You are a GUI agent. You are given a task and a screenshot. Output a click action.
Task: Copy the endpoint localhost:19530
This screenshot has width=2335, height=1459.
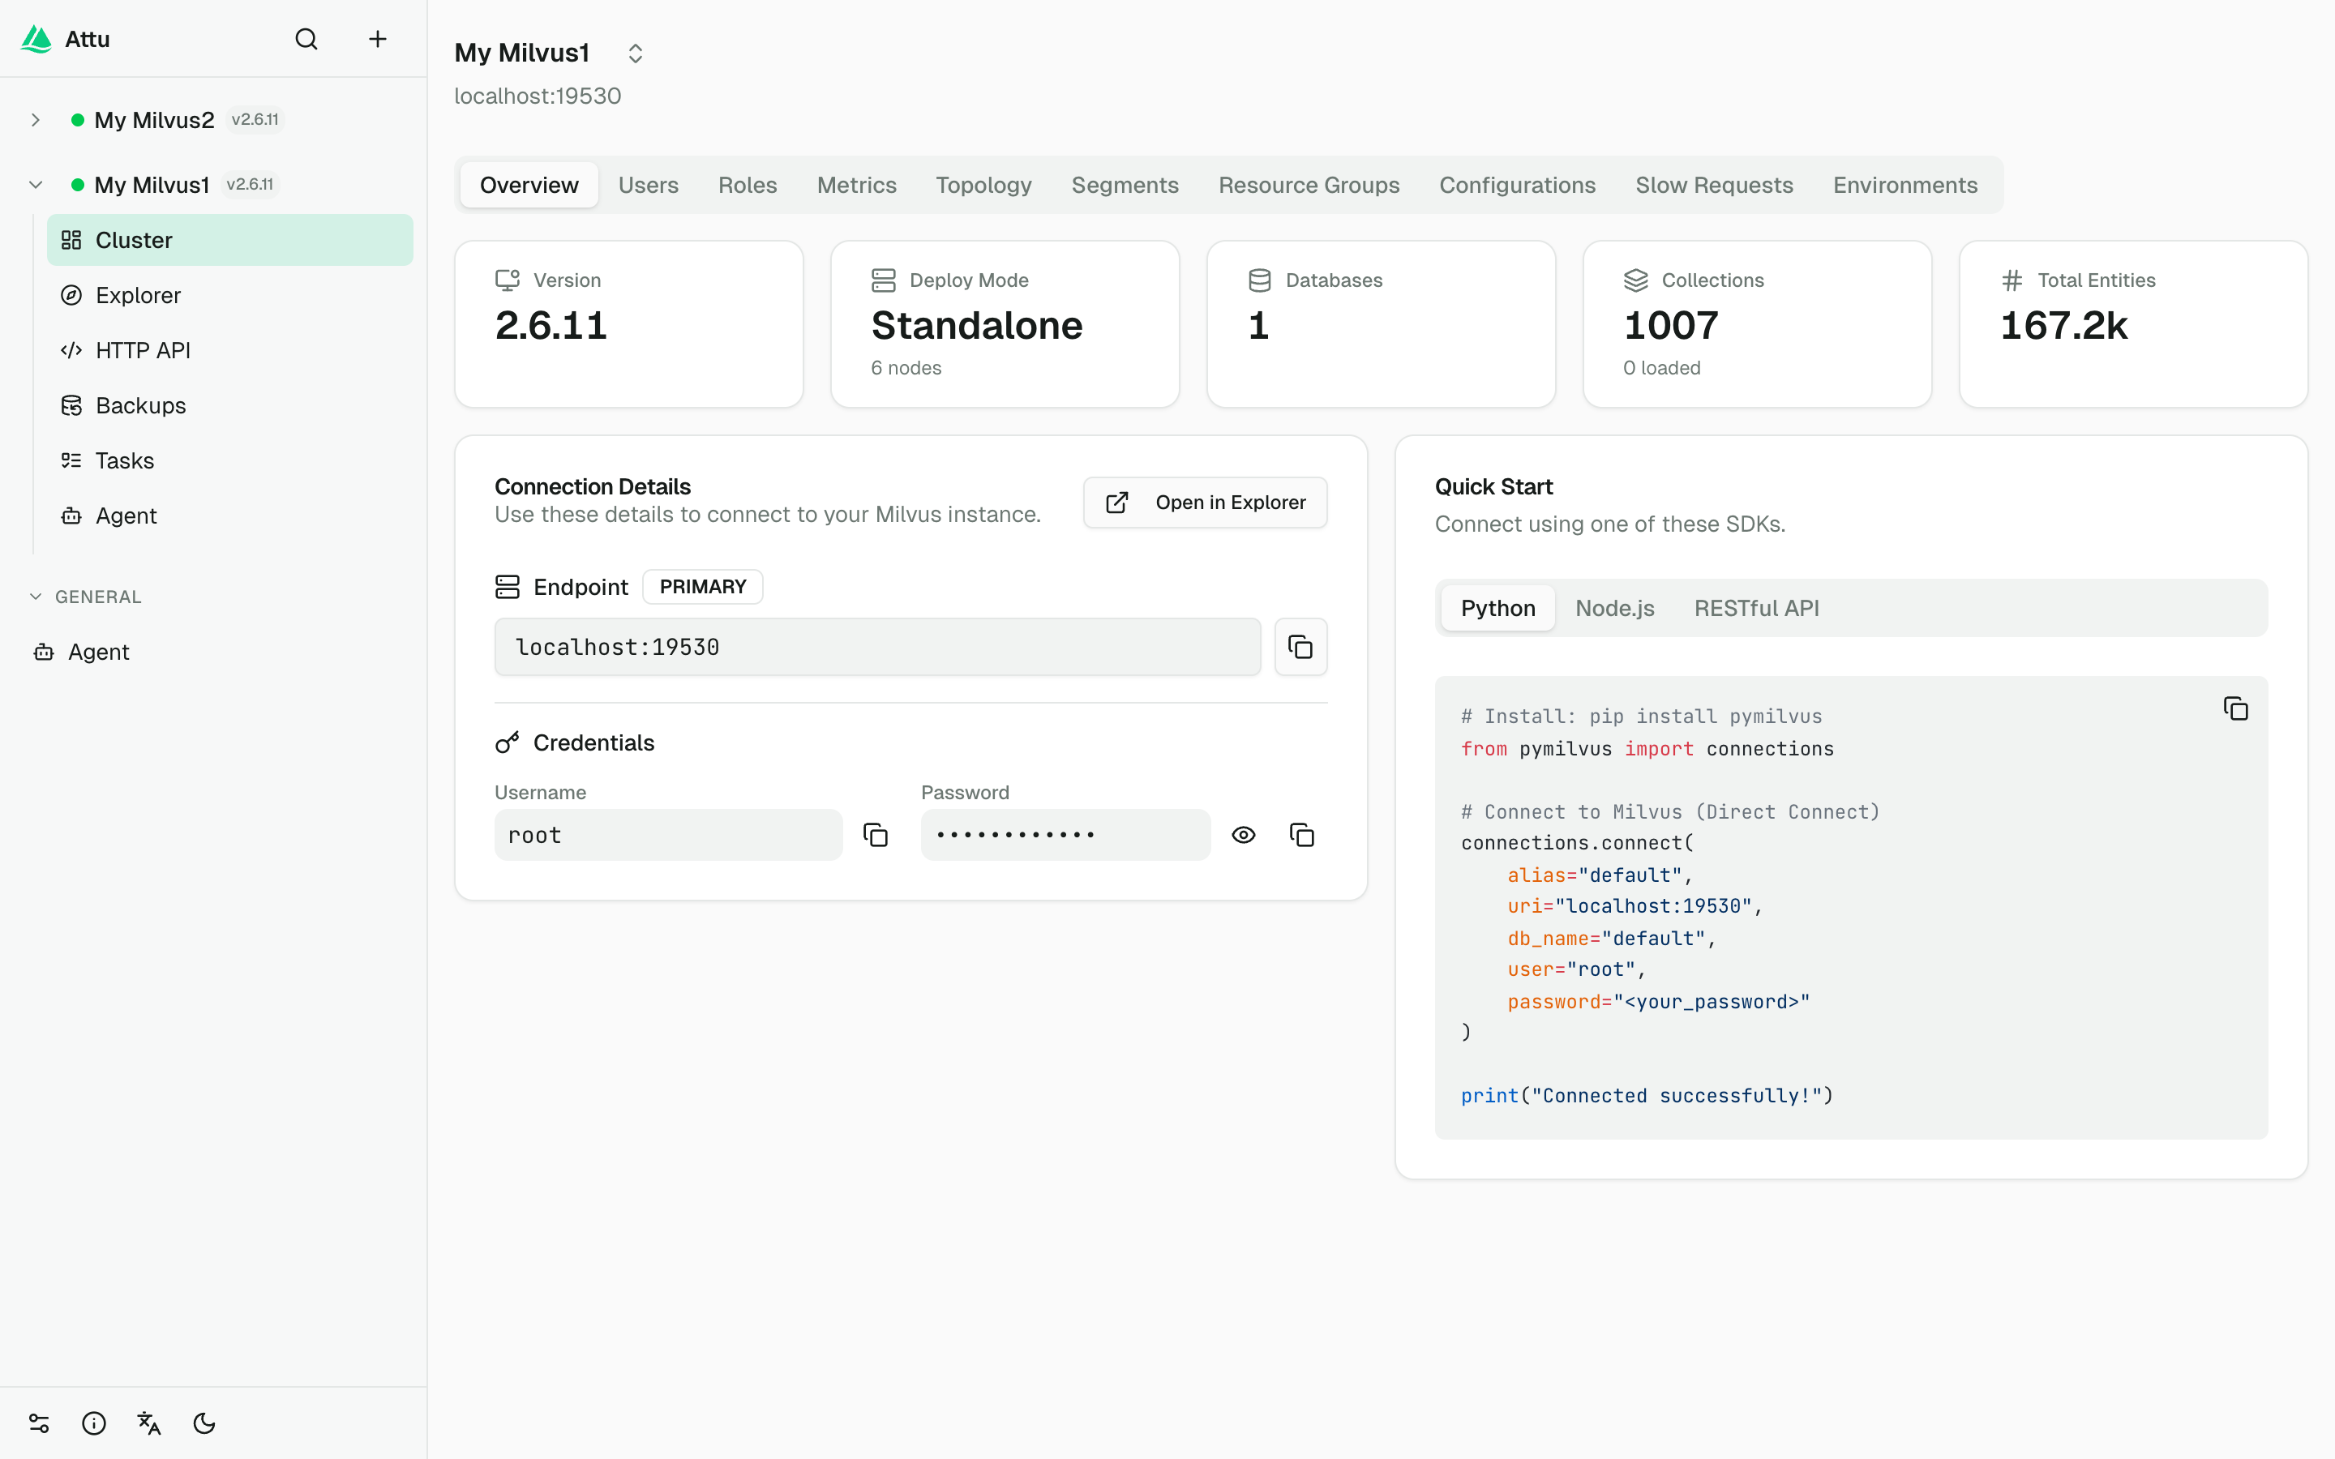(x=1300, y=647)
